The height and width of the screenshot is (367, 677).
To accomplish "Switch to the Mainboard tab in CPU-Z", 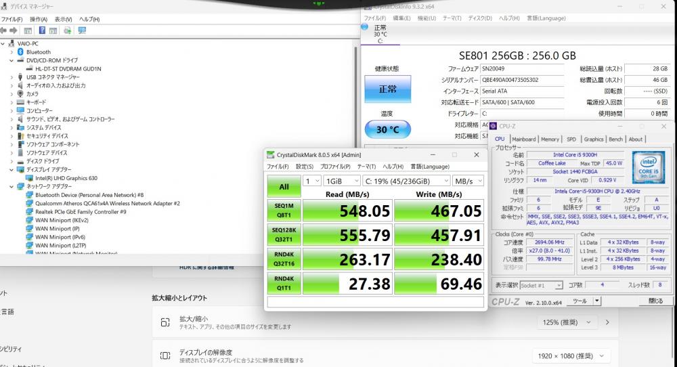I will coord(524,139).
